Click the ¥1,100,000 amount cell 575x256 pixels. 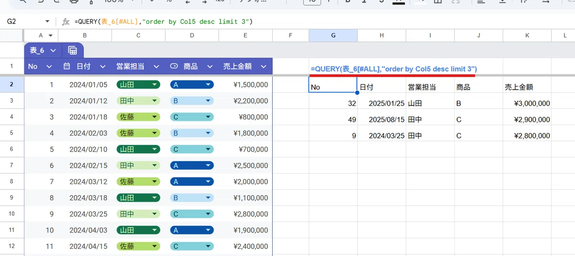[x=245, y=198]
